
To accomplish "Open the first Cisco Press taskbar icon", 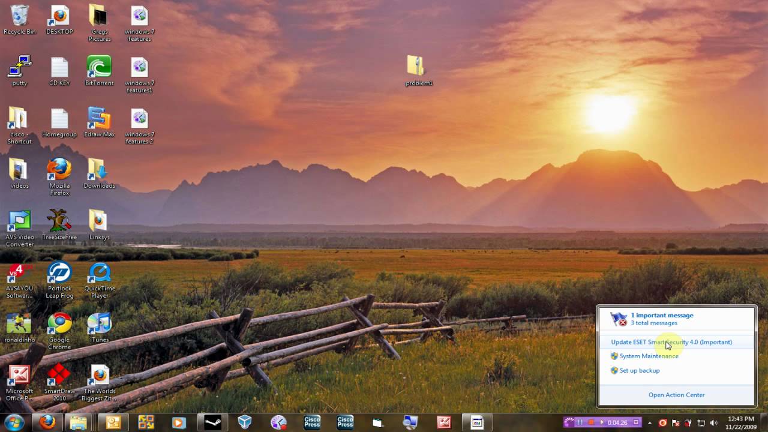I will 312,422.
